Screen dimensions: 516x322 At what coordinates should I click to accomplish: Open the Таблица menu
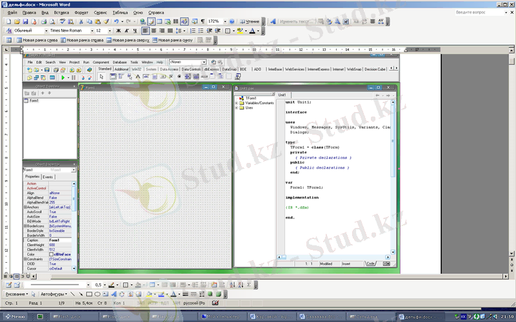[x=120, y=12]
